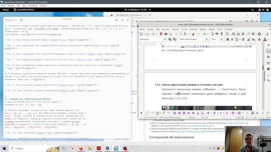Expand Curves and Polygons dropdown arrow
The width and height of the screenshot is (271, 152).
coord(161,113)
